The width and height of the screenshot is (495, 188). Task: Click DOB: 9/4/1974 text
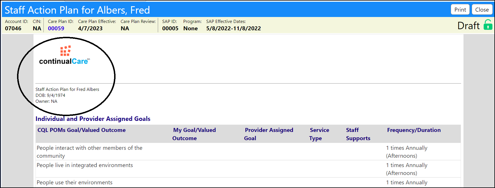pos(50,95)
